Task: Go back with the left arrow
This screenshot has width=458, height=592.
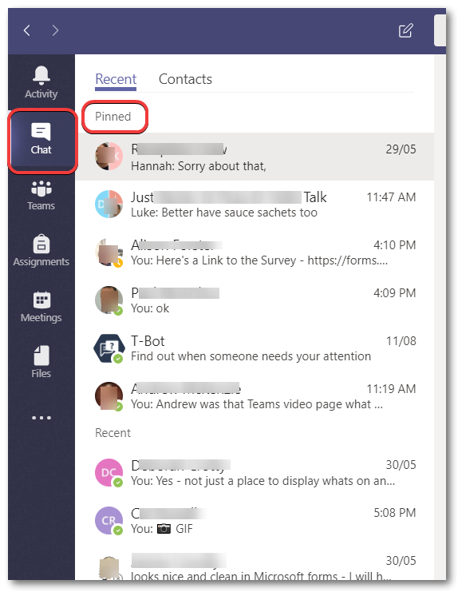Action: [27, 30]
